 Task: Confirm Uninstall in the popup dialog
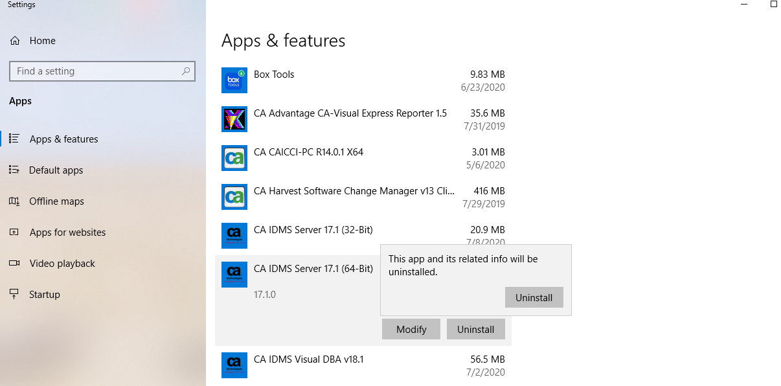pyautogui.click(x=534, y=298)
